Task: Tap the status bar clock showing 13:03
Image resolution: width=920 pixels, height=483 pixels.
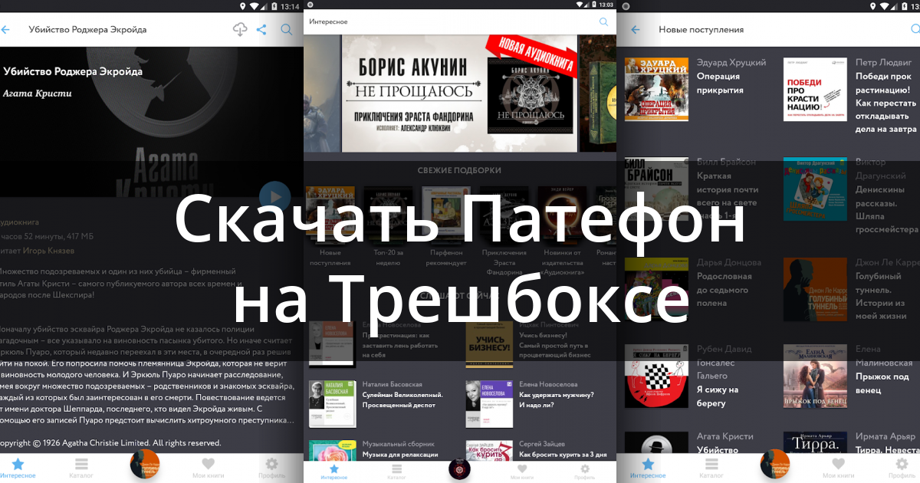Action: point(605,5)
